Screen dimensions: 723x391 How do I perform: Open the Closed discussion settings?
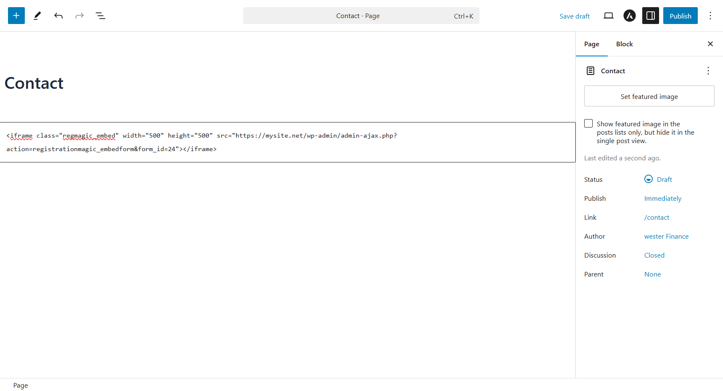tap(654, 255)
